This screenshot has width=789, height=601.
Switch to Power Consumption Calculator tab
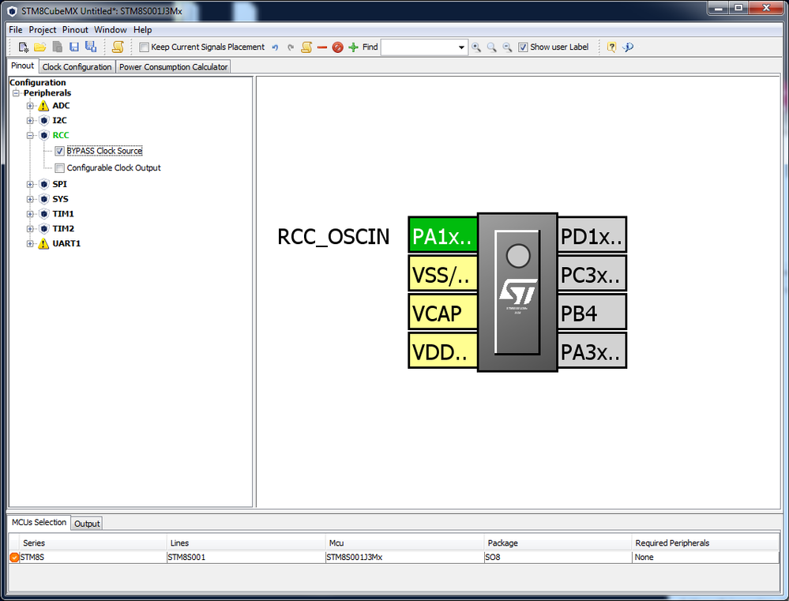(173, 67)
